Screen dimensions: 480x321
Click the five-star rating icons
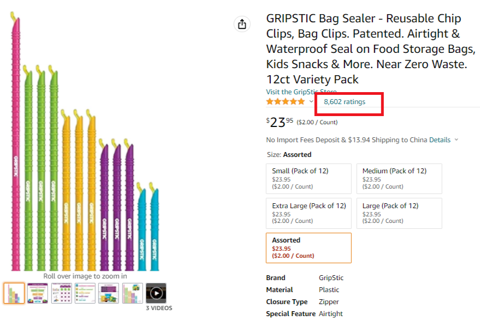pos(285,102)
